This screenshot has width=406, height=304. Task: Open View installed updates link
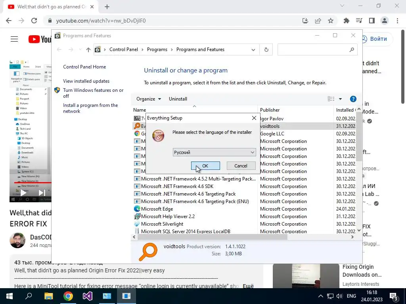86,81
